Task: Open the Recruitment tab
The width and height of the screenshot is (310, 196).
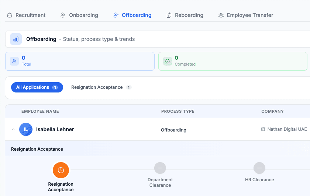Action: [26, 15]
